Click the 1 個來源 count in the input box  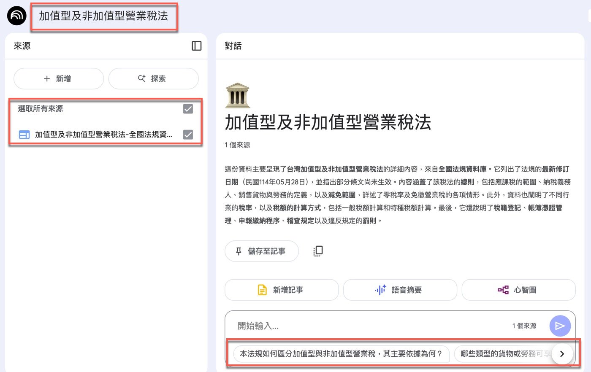(x=524, y=326)
